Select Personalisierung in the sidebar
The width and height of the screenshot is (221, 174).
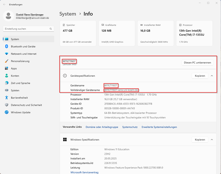click(x=29, y=61)
